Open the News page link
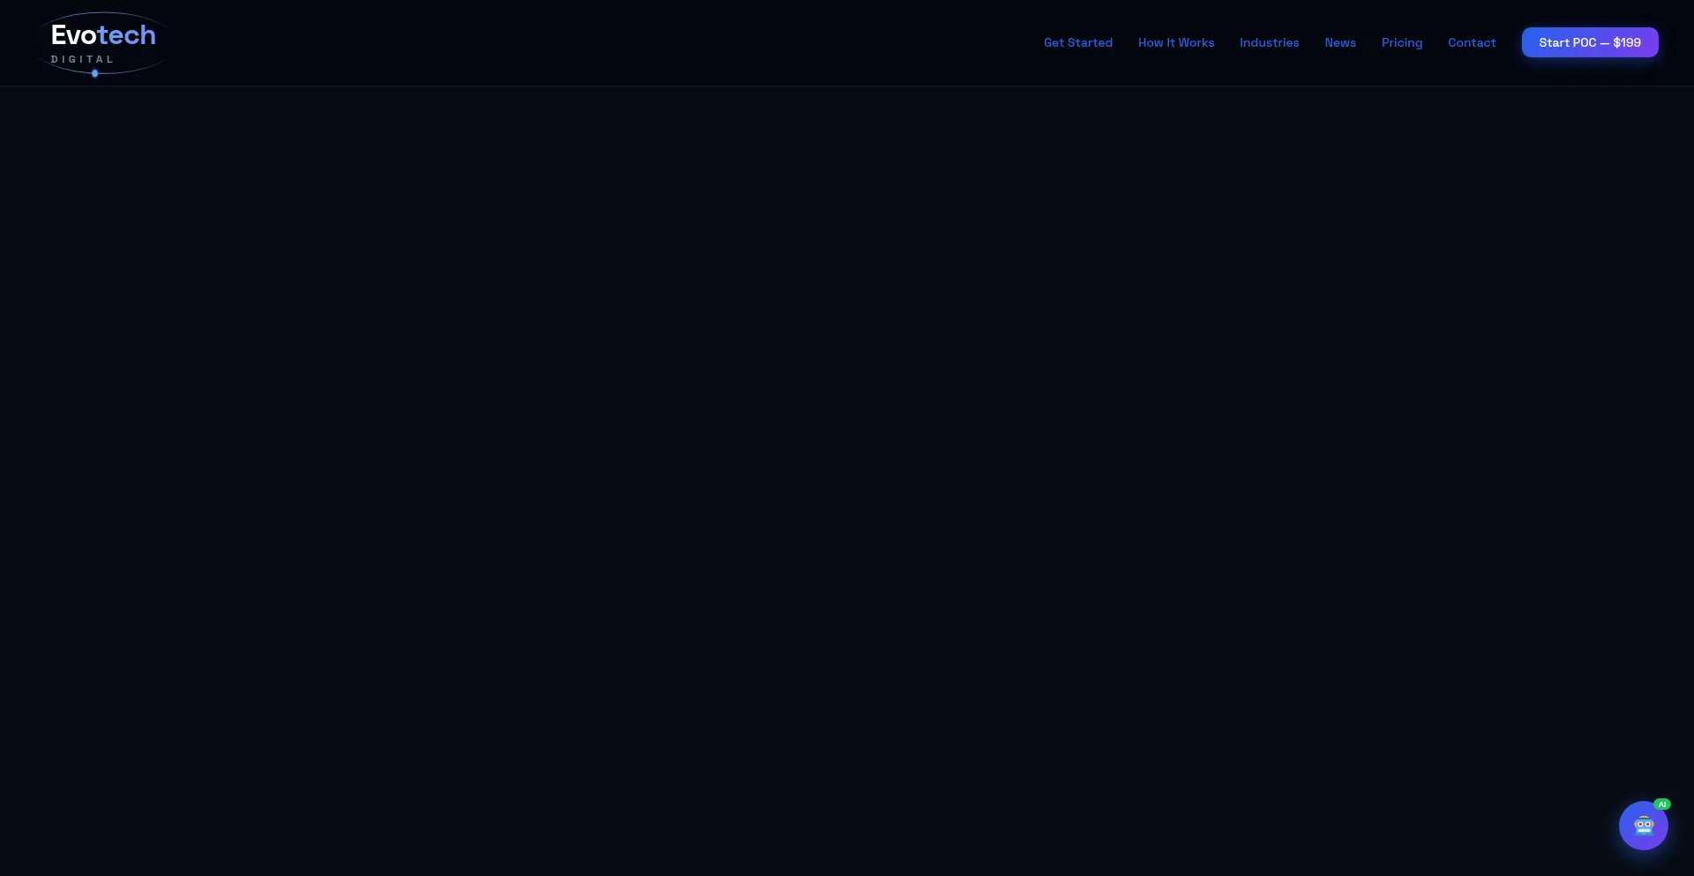 pyautogui.click(x=1340, y=42)
